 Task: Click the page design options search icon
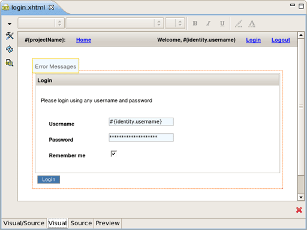tap(10, 63)
